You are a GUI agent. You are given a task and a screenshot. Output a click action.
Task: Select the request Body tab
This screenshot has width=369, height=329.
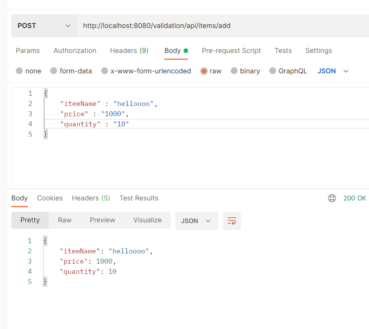coord(176,51)
